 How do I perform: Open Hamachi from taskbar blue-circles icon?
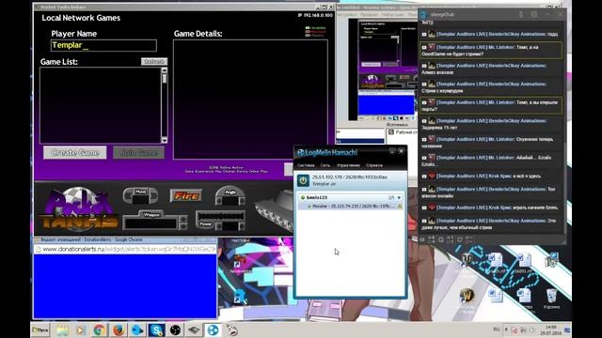point(213,330)
